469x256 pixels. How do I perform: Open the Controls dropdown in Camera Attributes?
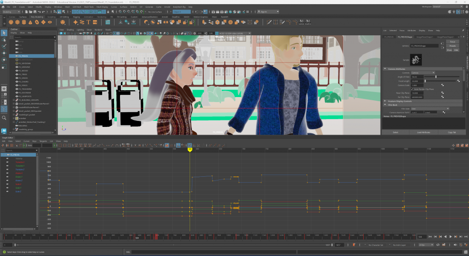(x=422, y=72)
